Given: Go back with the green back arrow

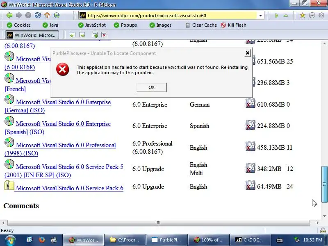Looking at the screenshot, I should pos(9,15).
